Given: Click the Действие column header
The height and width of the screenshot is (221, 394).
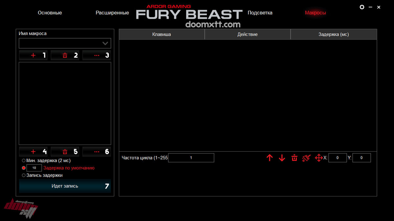Looking at the screenshot, I should coord(248,34).
